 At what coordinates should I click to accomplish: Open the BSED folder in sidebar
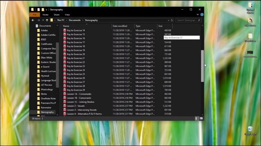(44, 39)
